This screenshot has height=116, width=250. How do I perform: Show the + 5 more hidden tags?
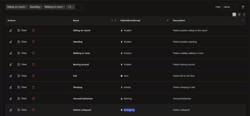[71, 7]
